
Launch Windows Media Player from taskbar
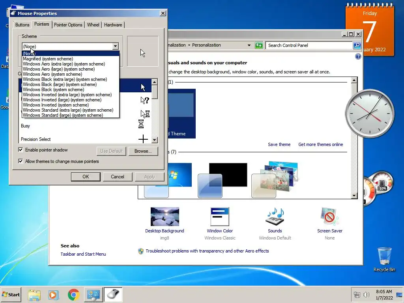[x=54, y=295]
